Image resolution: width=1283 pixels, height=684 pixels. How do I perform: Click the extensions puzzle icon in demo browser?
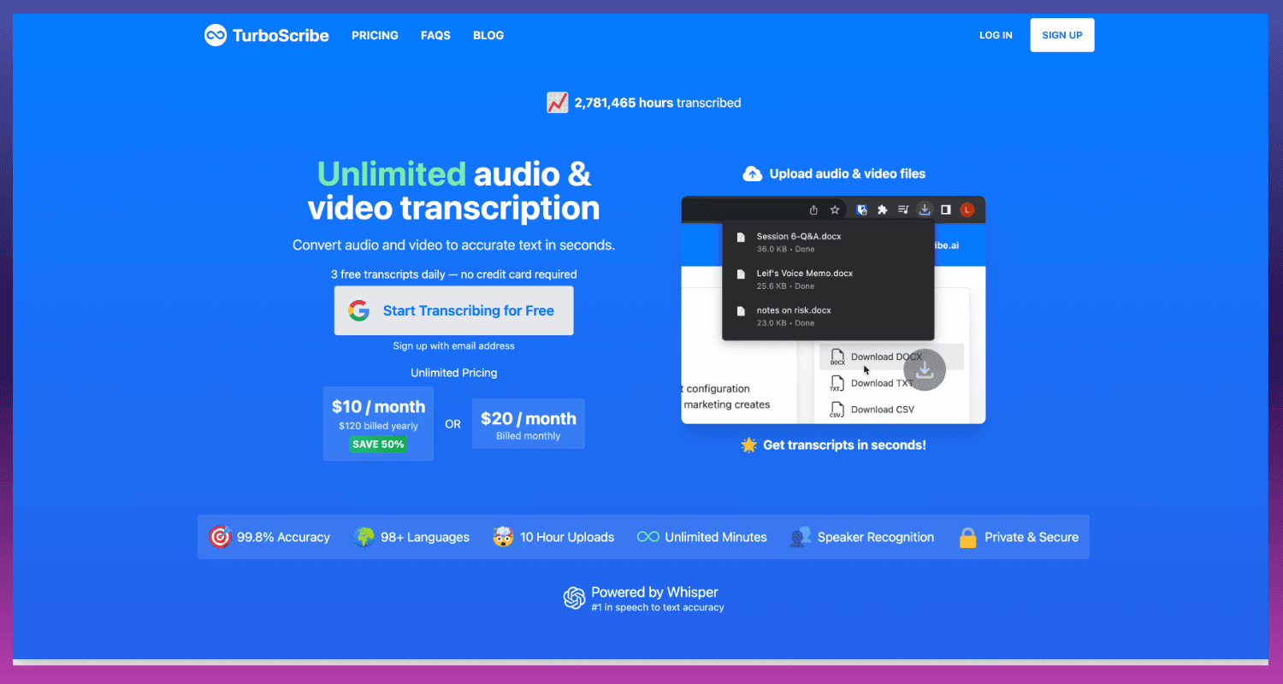883,209
